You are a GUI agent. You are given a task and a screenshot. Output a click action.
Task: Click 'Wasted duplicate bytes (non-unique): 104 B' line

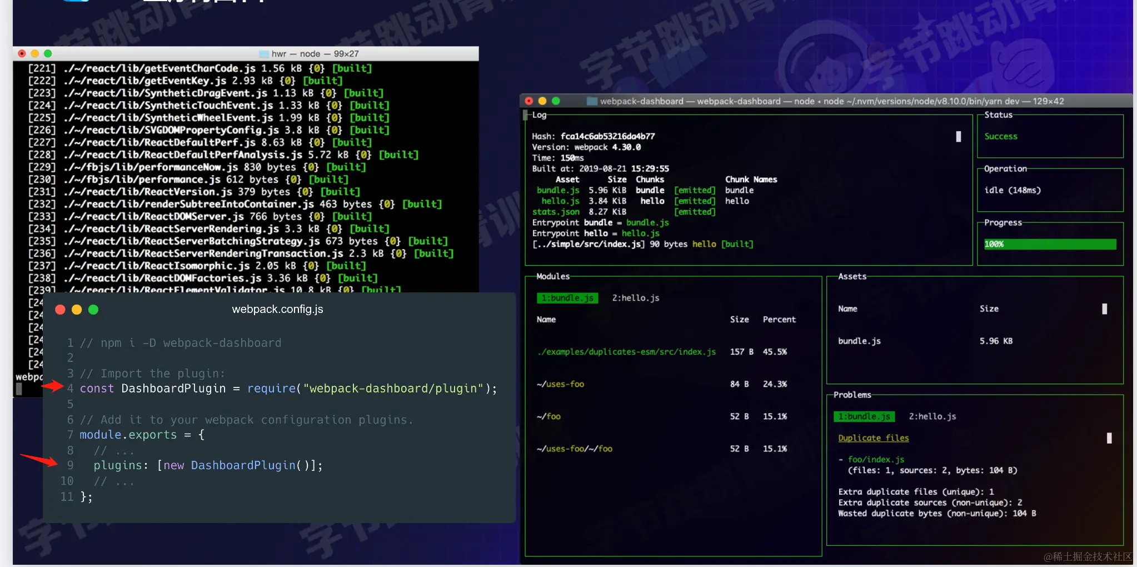click(x=937, y=514)
